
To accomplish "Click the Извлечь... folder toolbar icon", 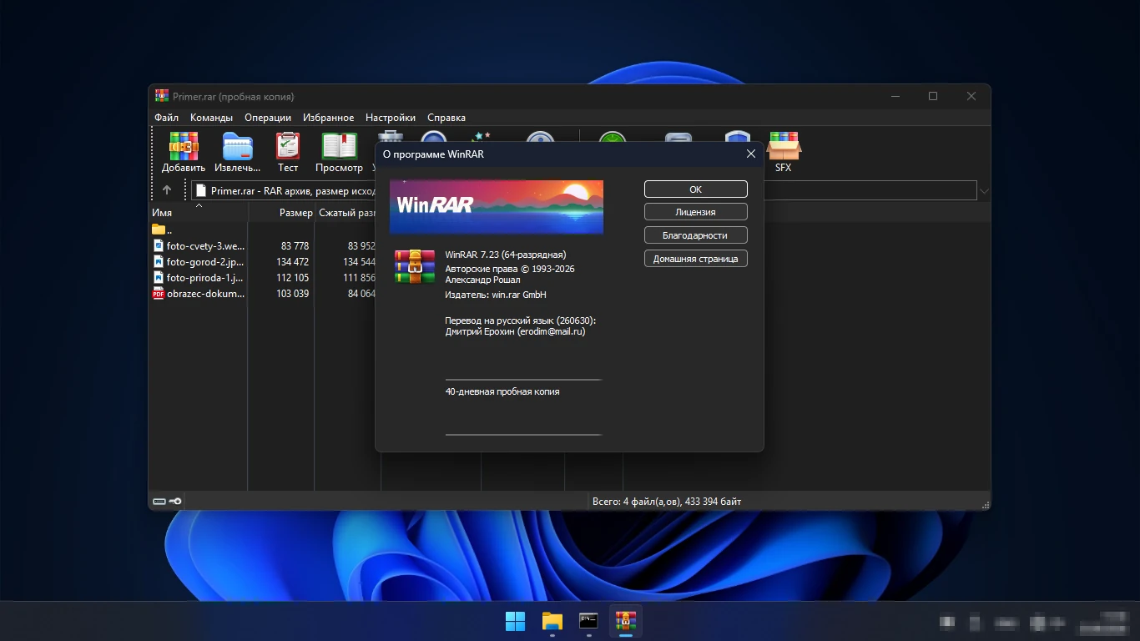I will [238, 146].
